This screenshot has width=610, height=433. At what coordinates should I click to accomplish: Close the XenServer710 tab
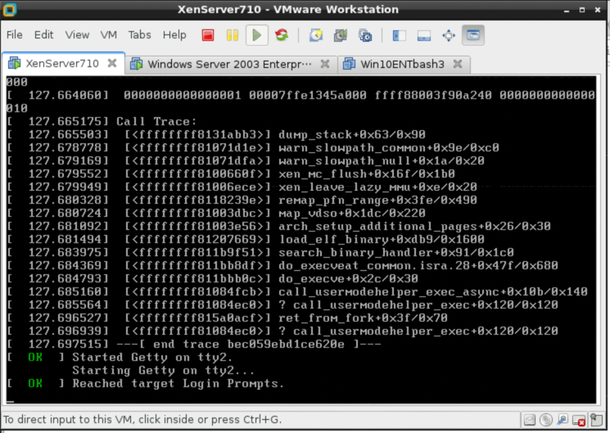tap(112, 63)
